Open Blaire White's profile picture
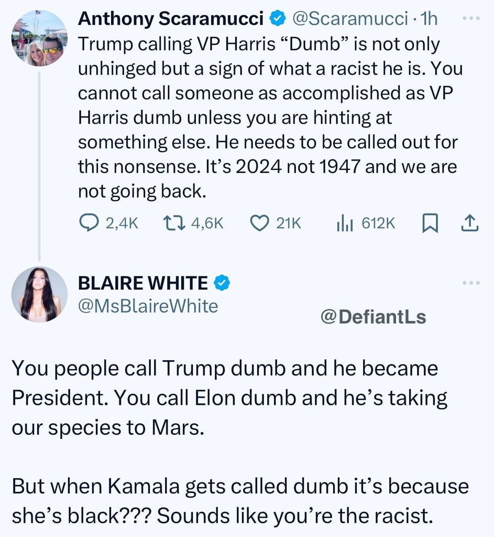Image resolution: width=494 pixels, height=537 pixels. point(40,294)
